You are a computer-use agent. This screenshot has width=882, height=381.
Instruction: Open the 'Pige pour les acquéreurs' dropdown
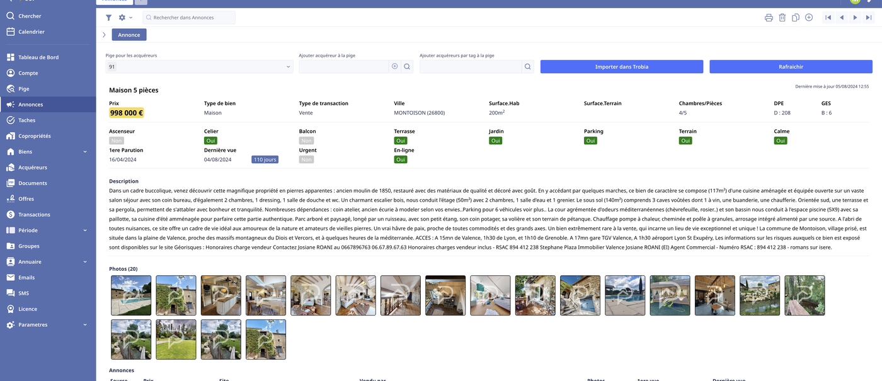pyautogui.click(x=199, y=67)
